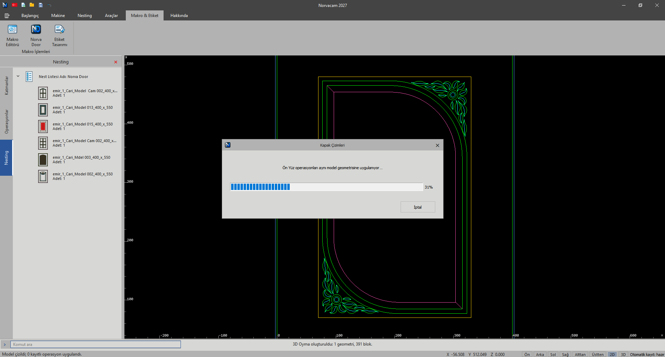Select the Mdel 003_400_x_550 door thumbnail

[43, 160]
